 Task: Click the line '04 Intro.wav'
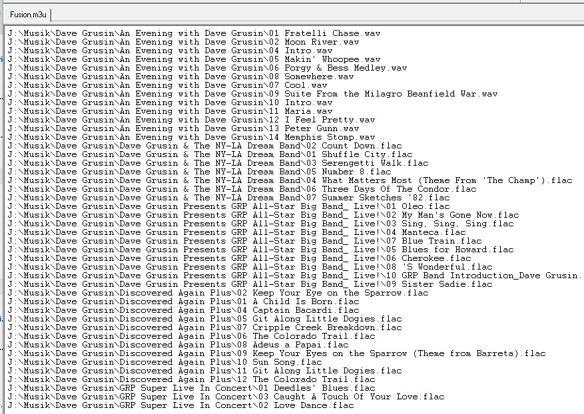pos(170,51)
